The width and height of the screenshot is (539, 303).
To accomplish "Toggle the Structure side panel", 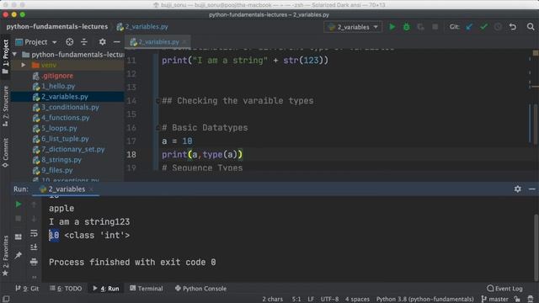I will coord(5,106).
